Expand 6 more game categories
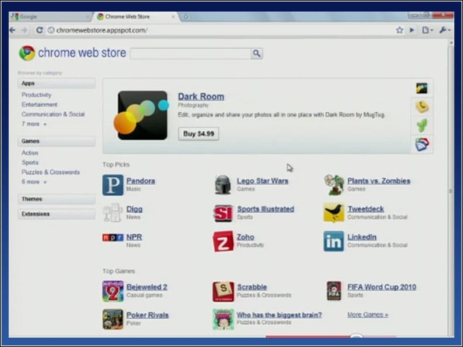Screen dimensions: 463x347 click(34, 181)
